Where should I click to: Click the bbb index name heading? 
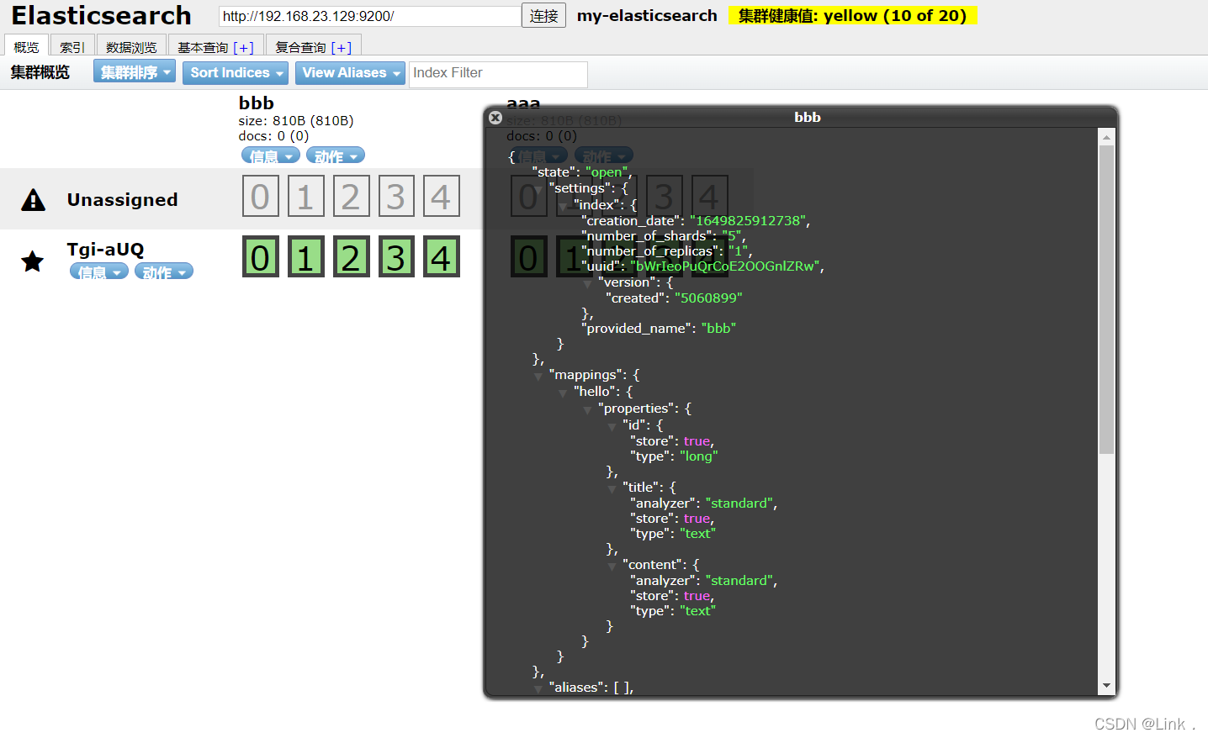tap(257, 103)
